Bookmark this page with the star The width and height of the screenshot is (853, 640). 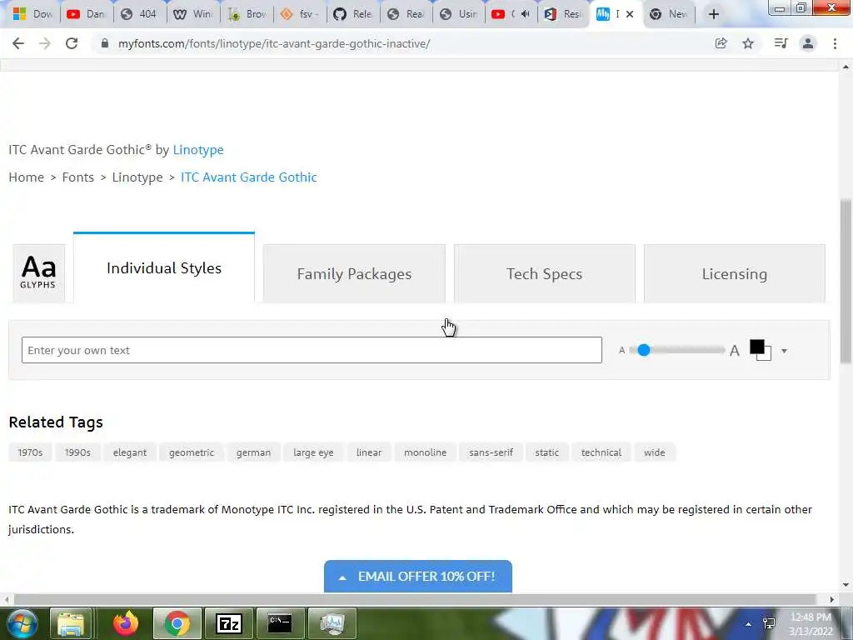(x=748, y=43)
